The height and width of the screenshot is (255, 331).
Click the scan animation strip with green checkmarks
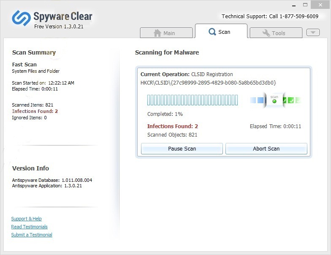[x=275, y=100]
